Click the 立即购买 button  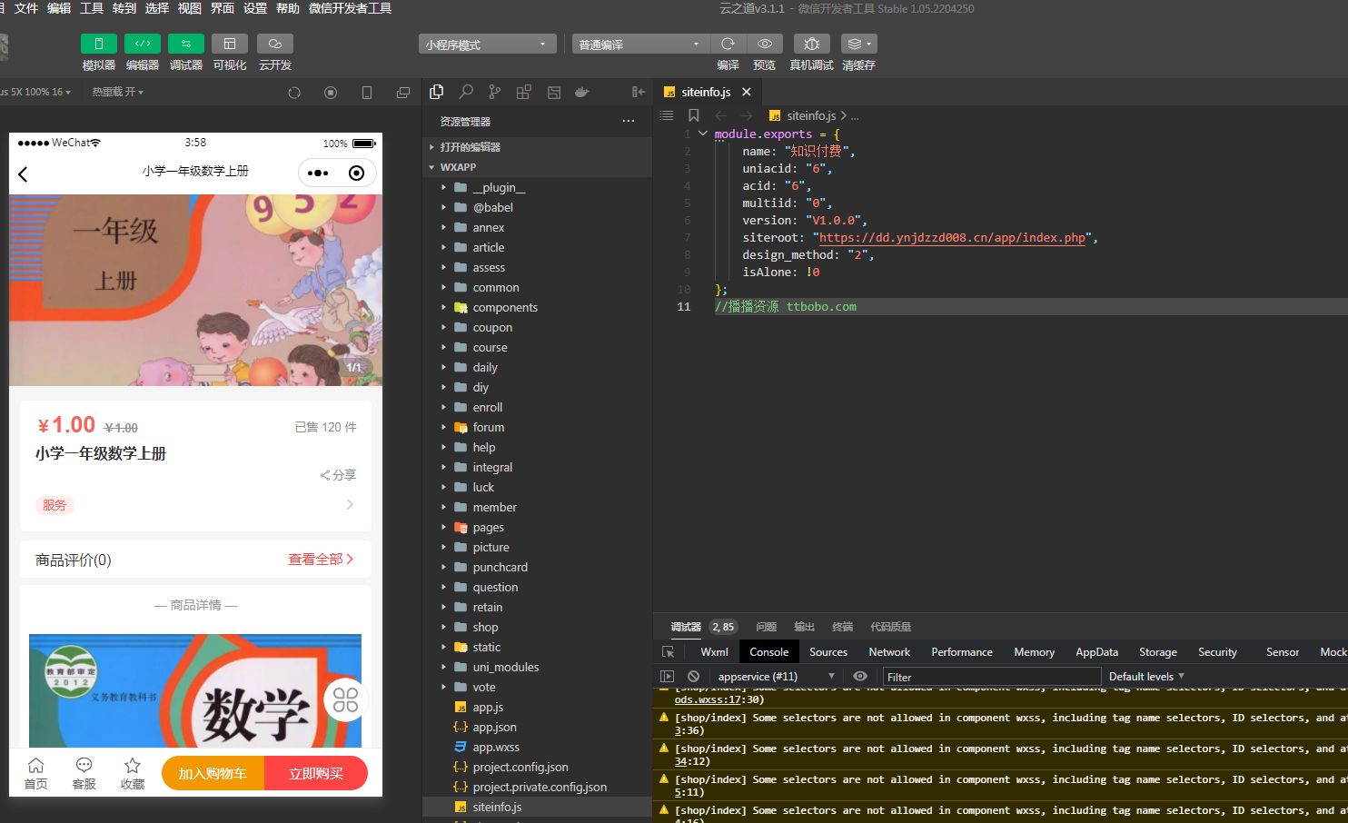click(316, 773)
